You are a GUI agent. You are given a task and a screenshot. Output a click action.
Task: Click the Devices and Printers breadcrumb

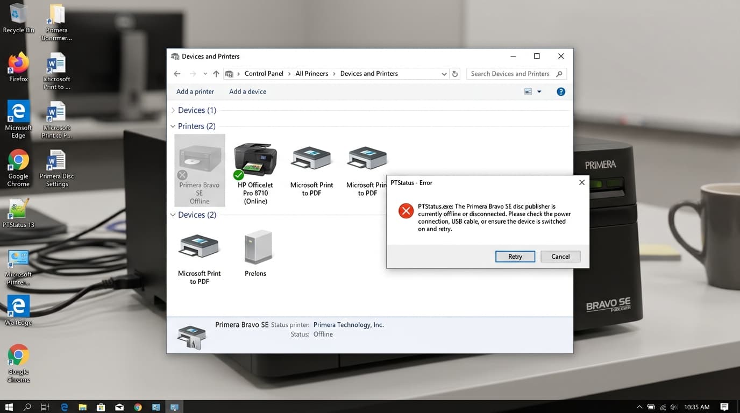(369, 74)
